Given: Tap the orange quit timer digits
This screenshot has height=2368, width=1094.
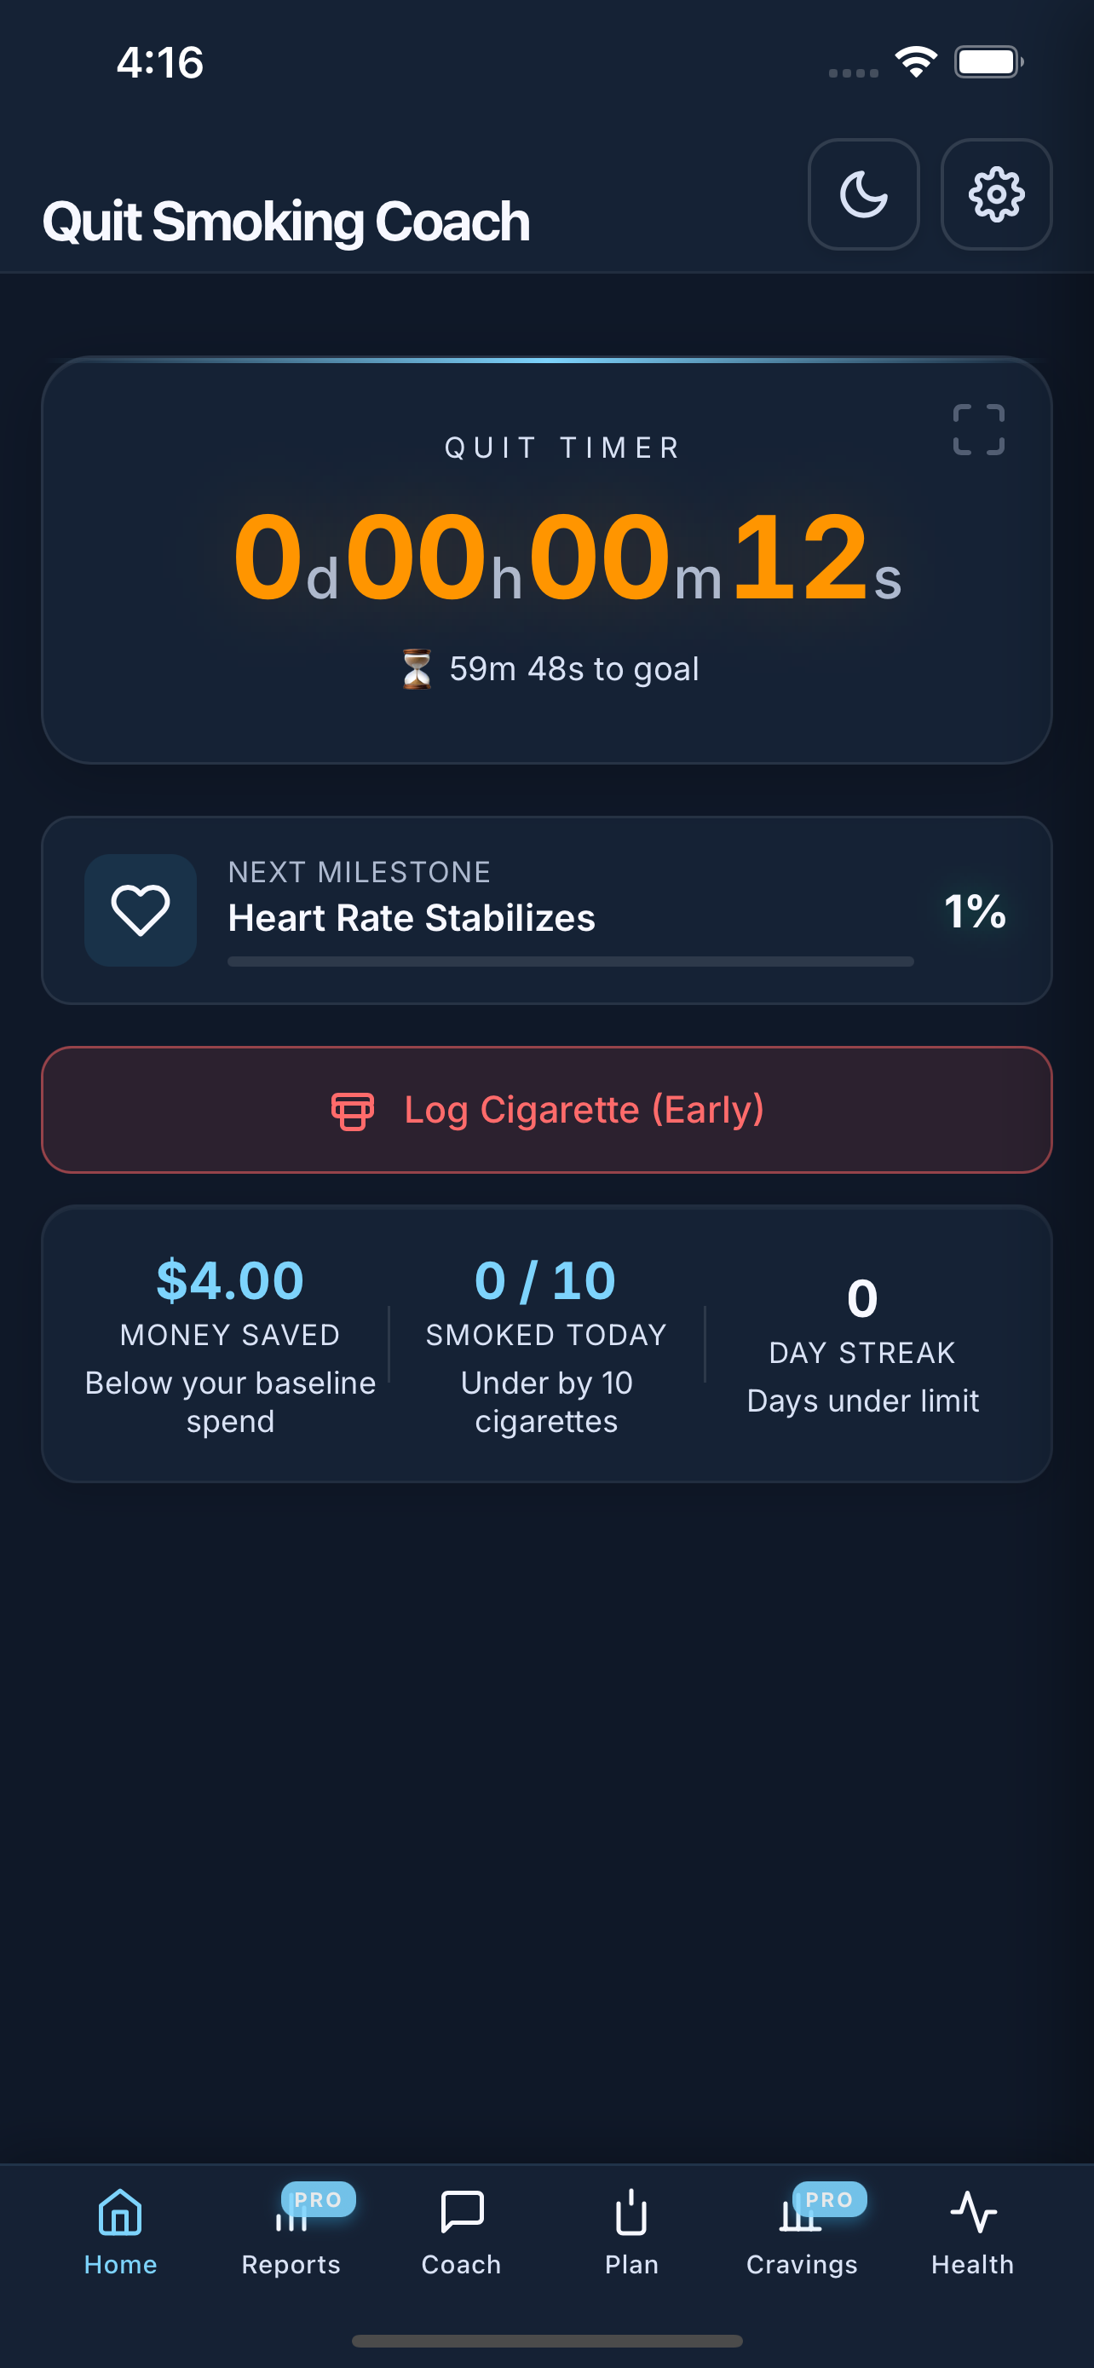Looking at the screenshot, I should pyautogui.click(x=567, y=557).
